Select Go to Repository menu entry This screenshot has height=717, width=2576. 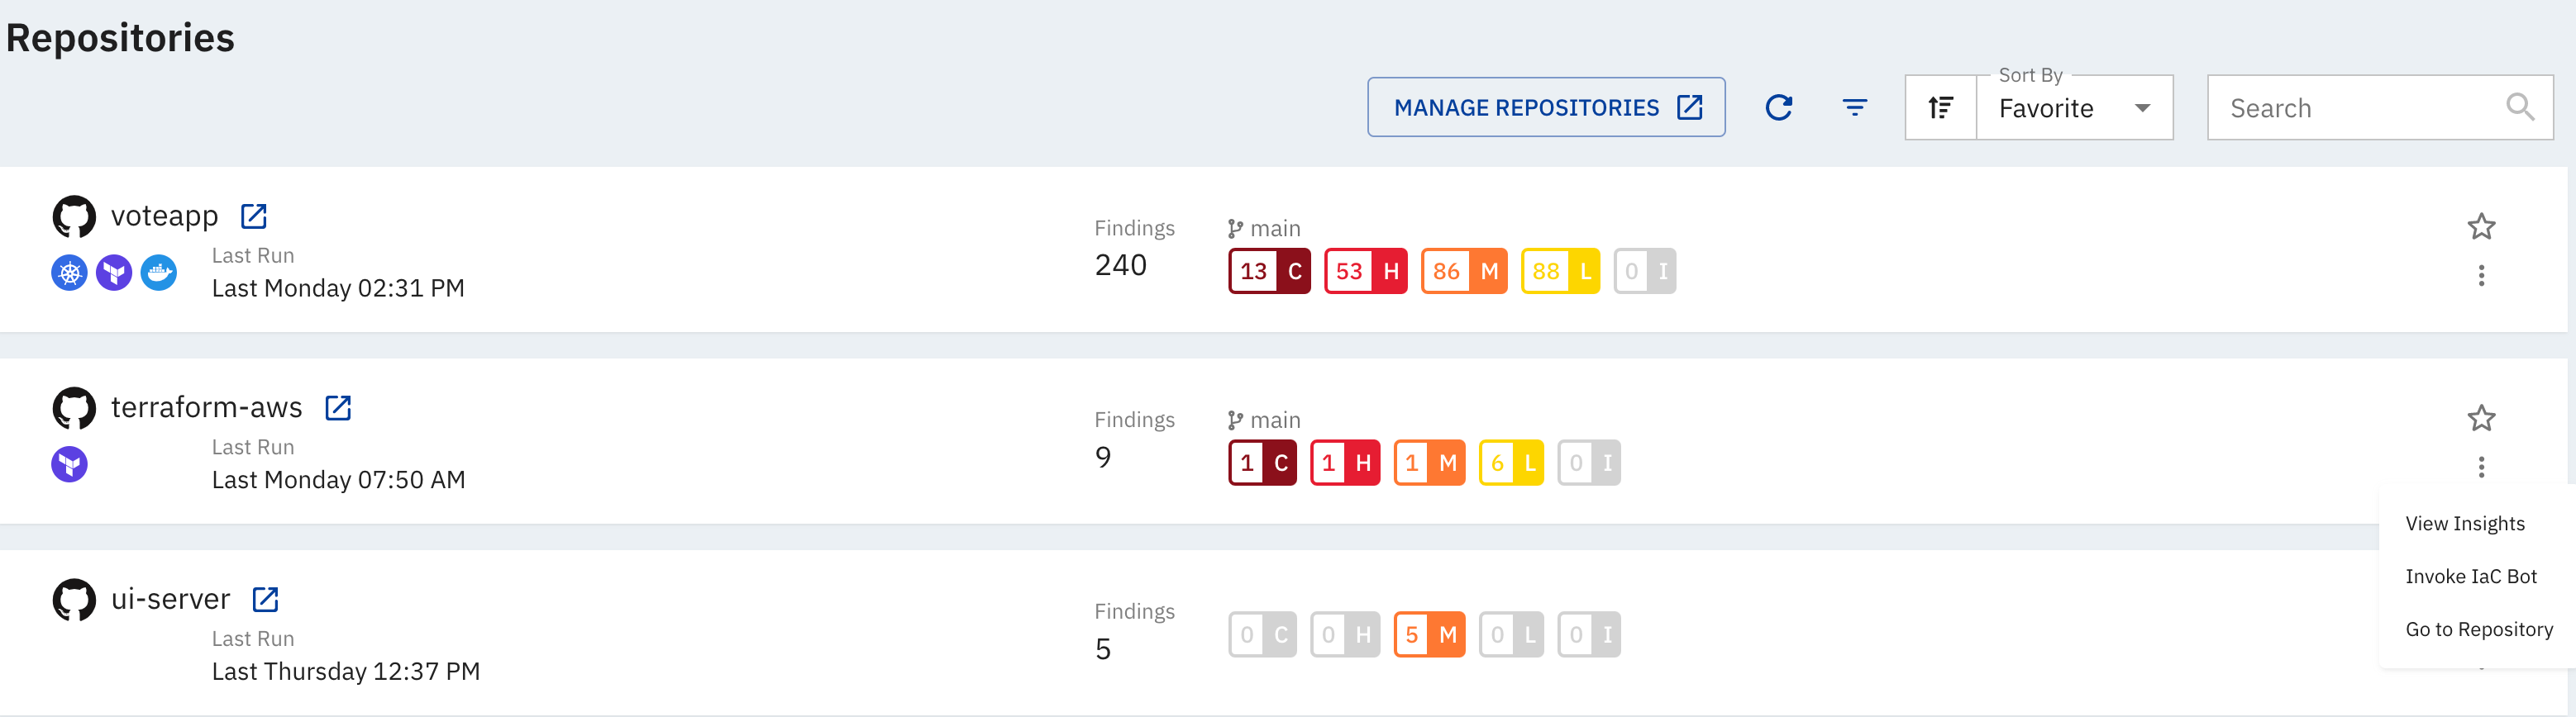2479,630
